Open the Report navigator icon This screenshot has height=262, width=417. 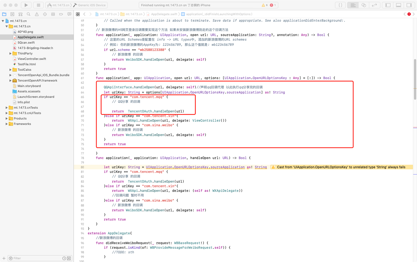(x=69, y=14)
